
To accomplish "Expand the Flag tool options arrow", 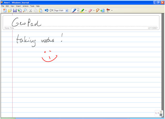I will pos(112,11).
